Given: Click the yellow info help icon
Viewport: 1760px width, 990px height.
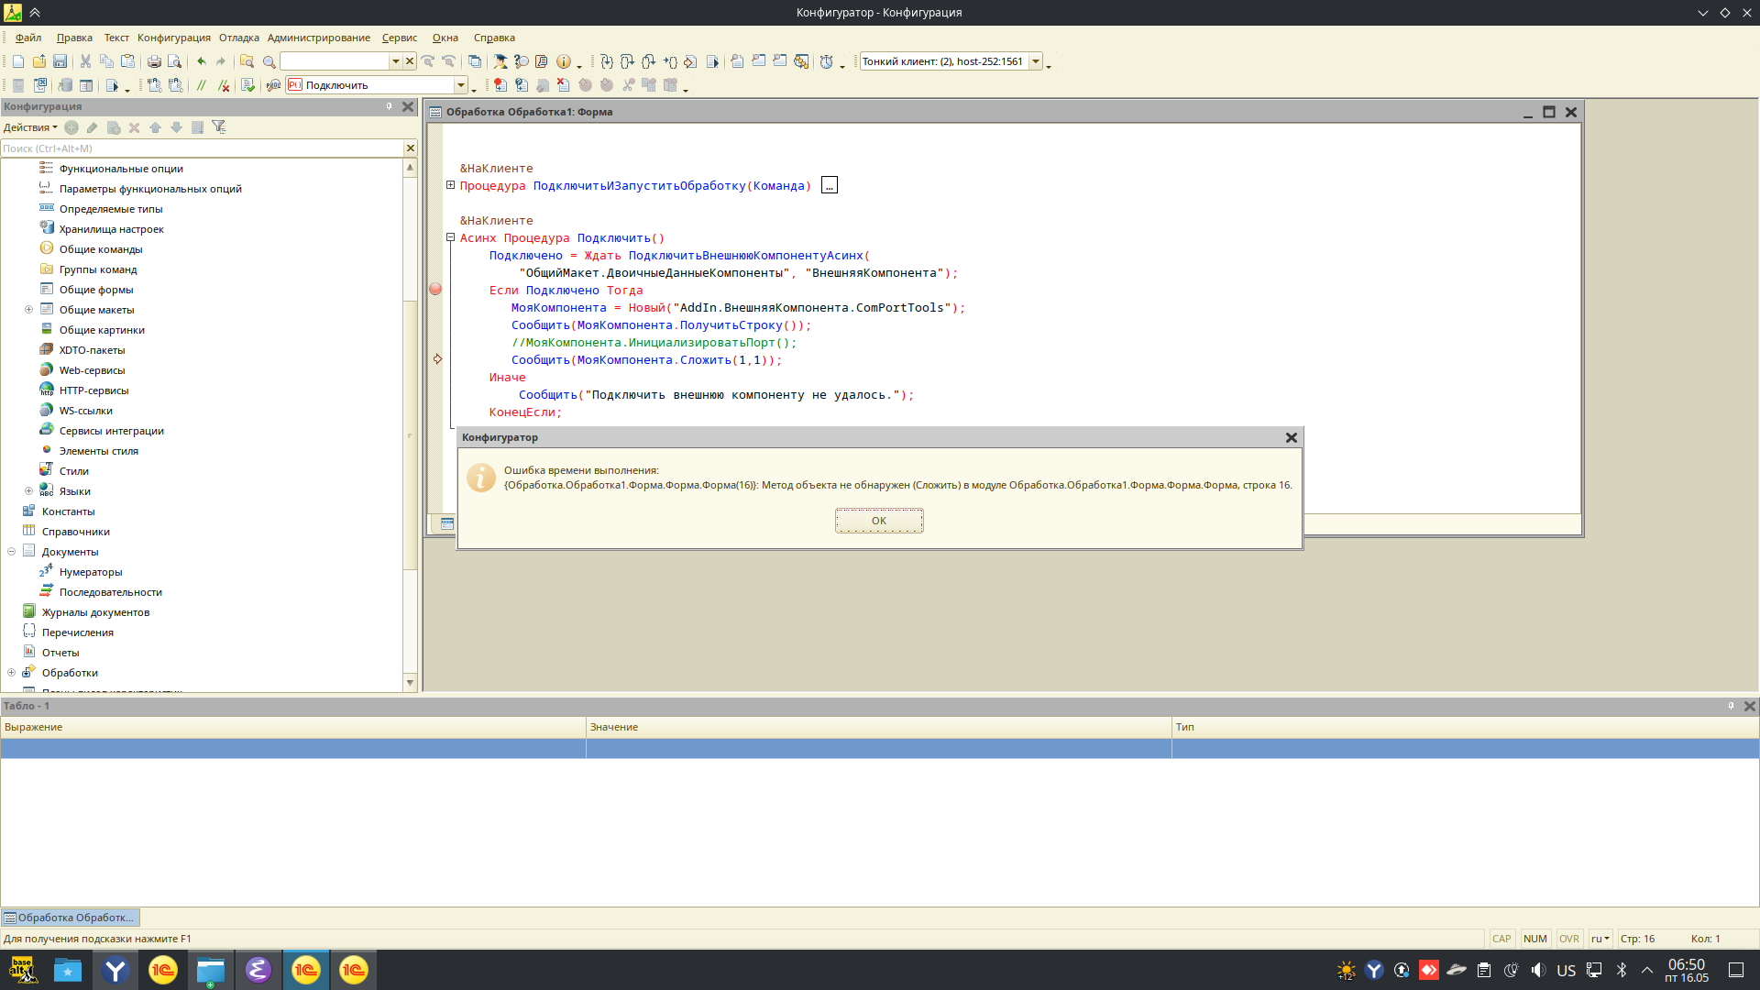Looking at the screenshot, I should (564, 61).
